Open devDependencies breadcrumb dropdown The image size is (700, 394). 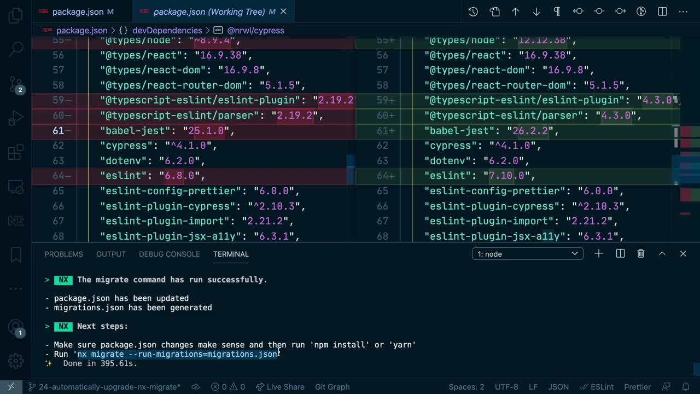click(167, 30)
